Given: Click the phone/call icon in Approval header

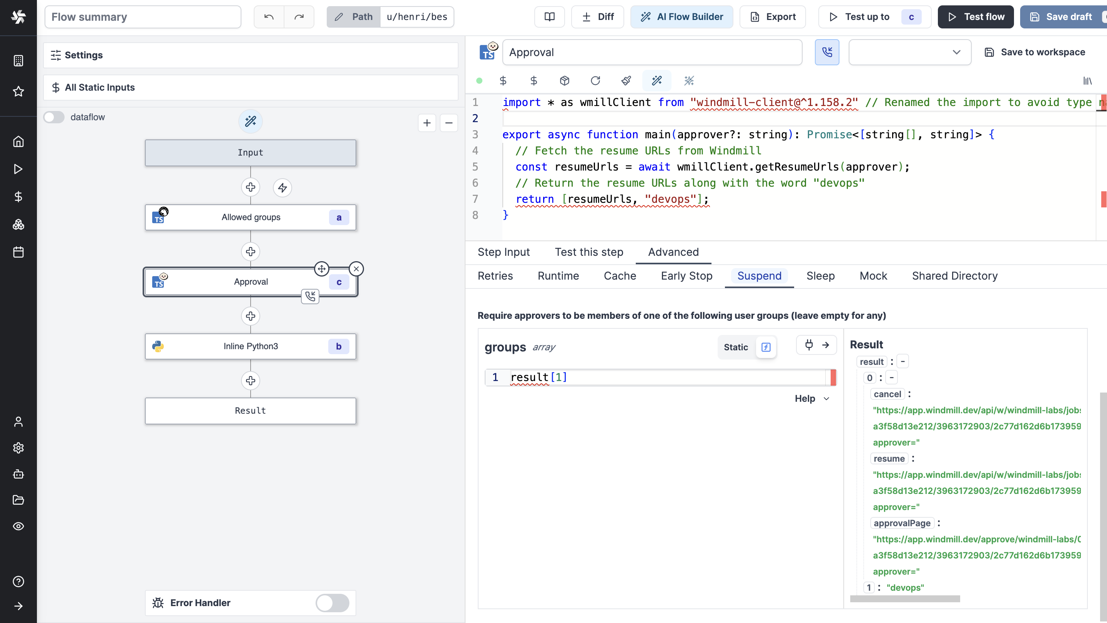Looking at the screenshot, I should 827,52.
